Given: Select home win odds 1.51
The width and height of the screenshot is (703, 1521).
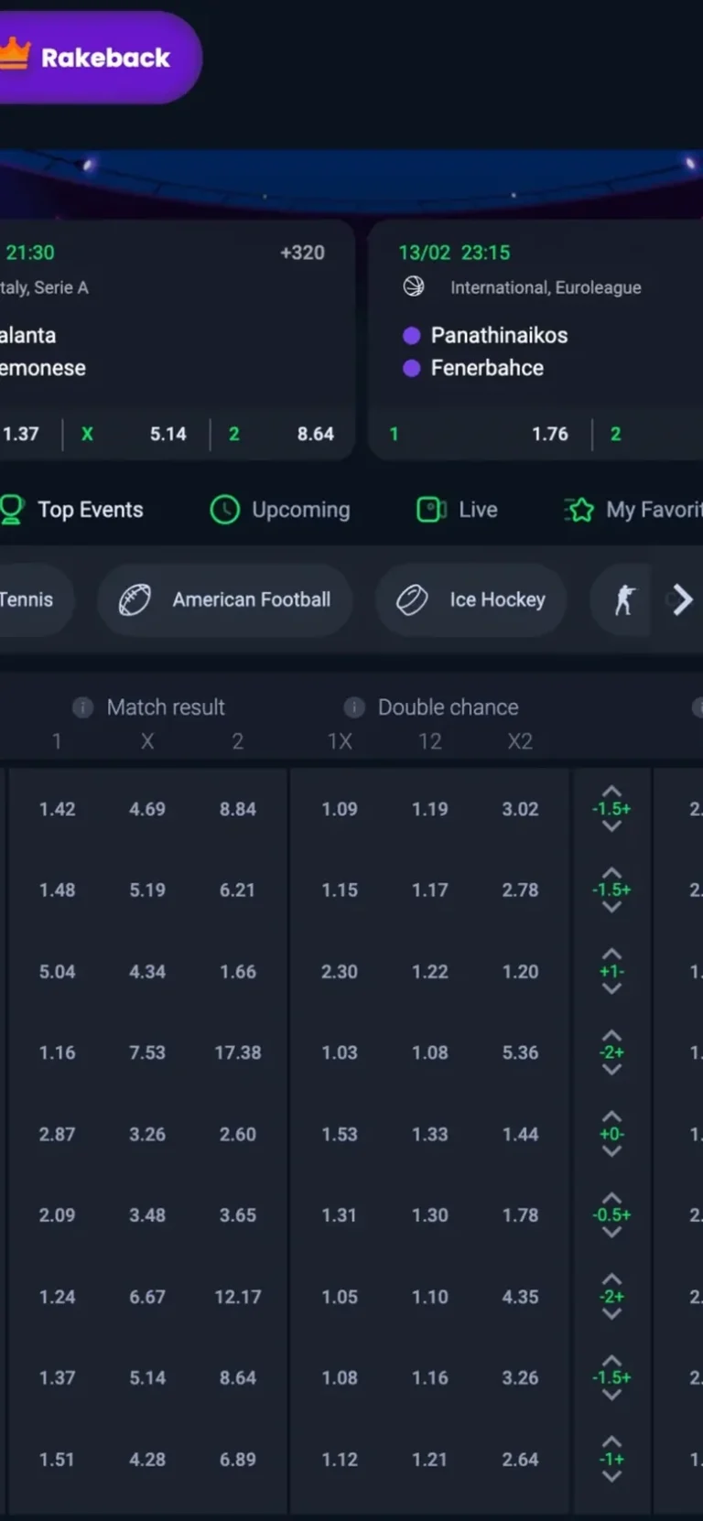Looking at the screenshot, I should pyautogui.click(x=57, y=1460).
